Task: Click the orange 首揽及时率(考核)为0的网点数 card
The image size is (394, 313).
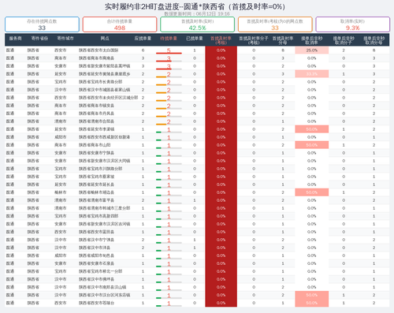Action: coord(275,24)
